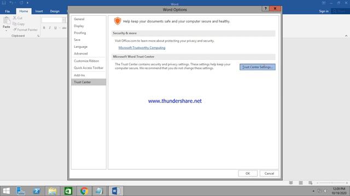Image resolution: width=350 pixels, height=196 pixels.
Task: Launch PowerShell from taskbar
Action: click(37, 191)
